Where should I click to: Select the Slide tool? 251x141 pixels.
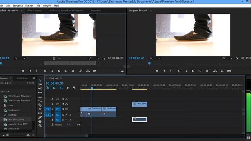pos(40,113)
